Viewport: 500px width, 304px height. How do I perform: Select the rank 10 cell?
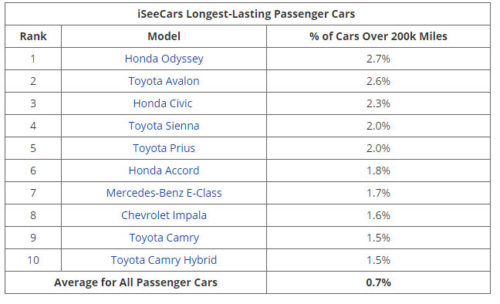point(33,260)
